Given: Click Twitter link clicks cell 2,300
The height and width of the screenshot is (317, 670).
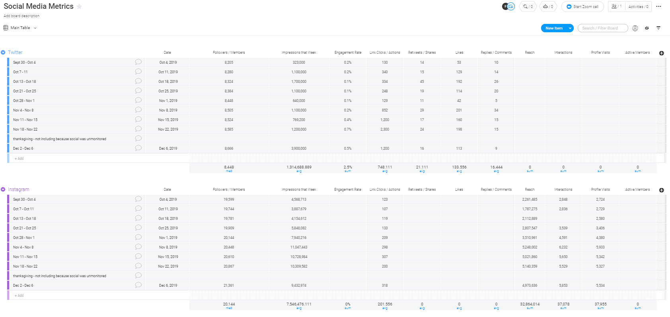Looking at the screenshot, I should 385,129.
